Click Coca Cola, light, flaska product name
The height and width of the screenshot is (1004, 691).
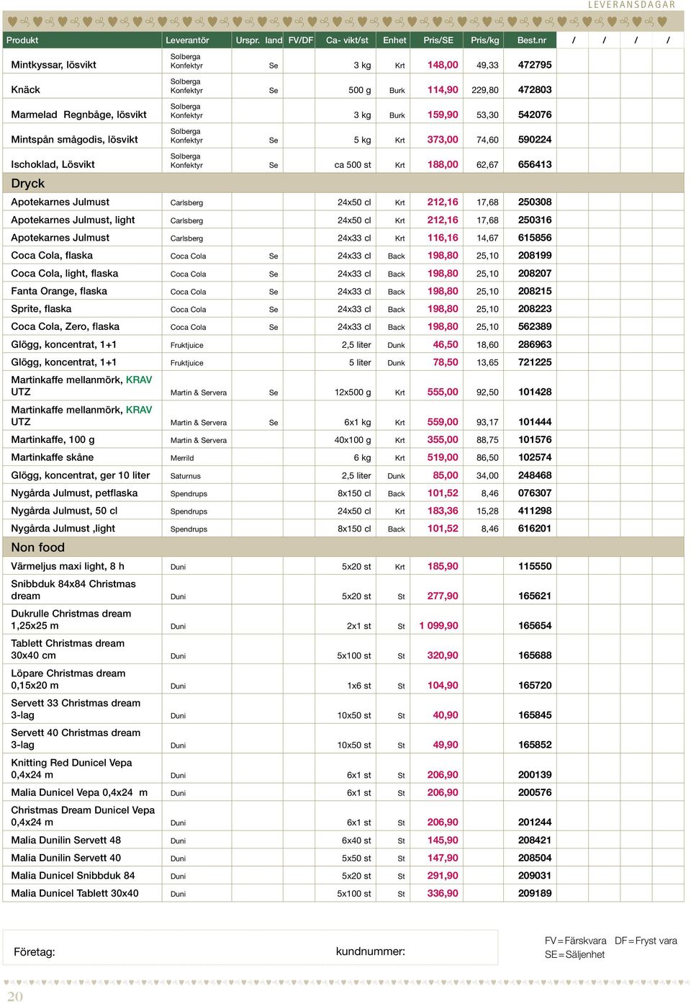(x=65, y=274)
